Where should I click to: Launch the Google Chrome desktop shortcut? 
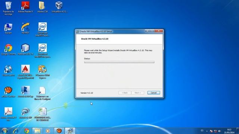(x=8, y=50)
